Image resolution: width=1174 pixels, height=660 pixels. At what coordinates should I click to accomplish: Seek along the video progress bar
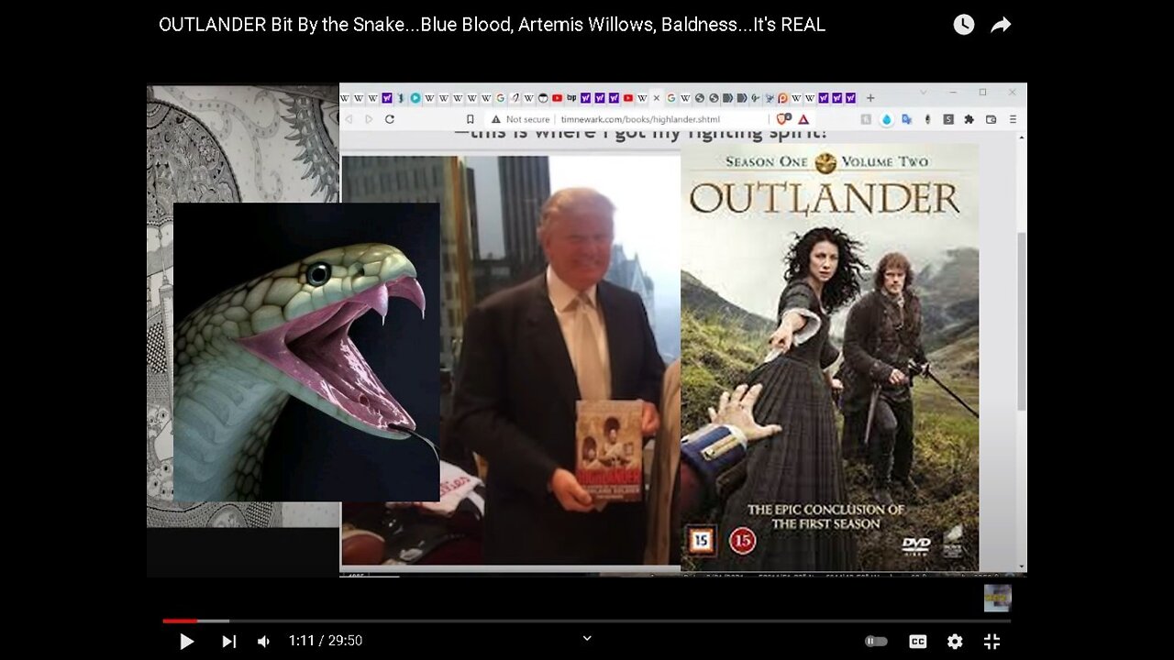tap(587, 621)
